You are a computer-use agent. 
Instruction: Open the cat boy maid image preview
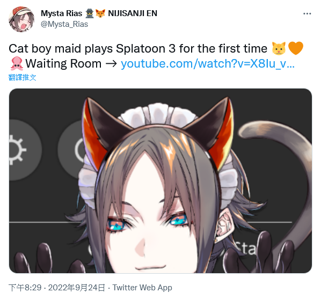coord(160,181)
